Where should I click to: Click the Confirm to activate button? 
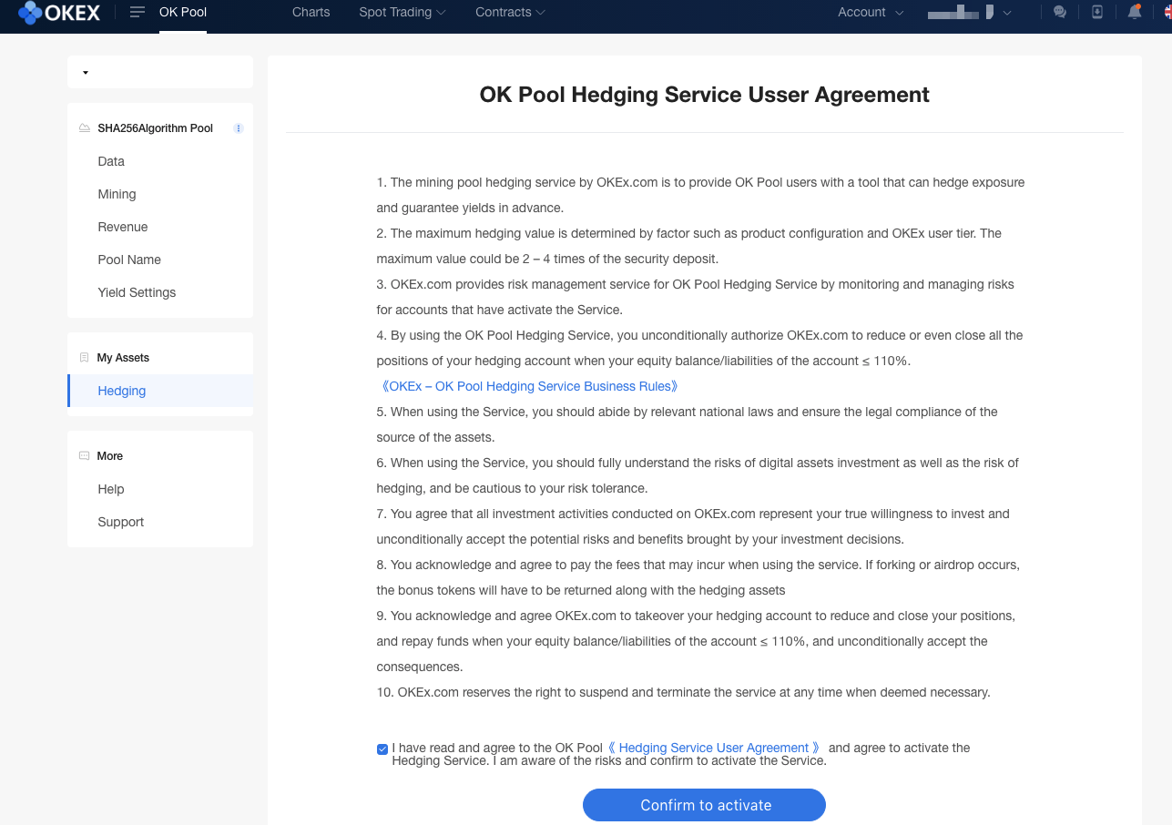click(704, 805)
